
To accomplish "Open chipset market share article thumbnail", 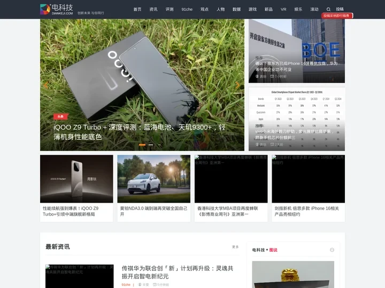I will [297, 119].
